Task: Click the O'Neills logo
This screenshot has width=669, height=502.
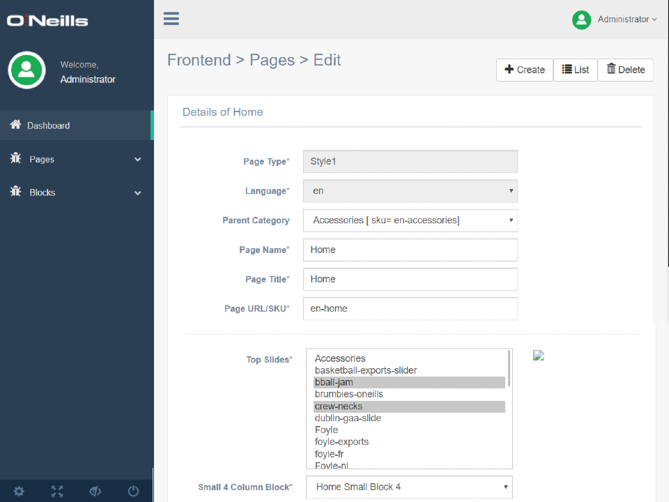Action: coord(47,20)
